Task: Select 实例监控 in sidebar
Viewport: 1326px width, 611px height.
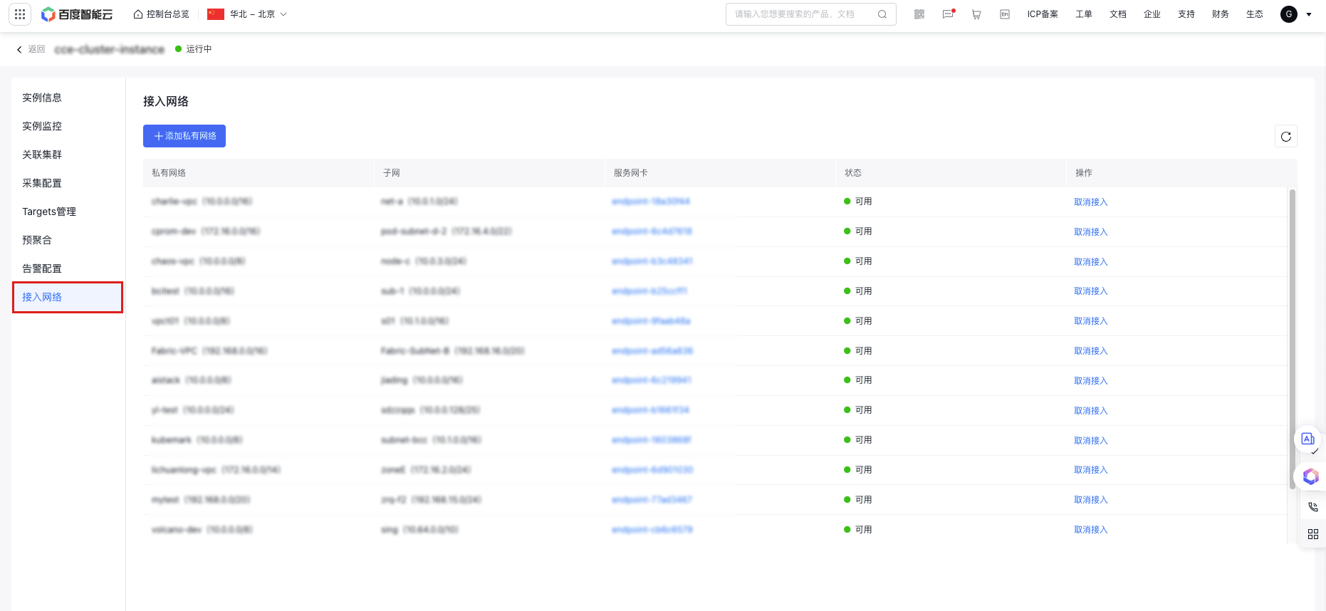Action: click(x=42, y=126)
